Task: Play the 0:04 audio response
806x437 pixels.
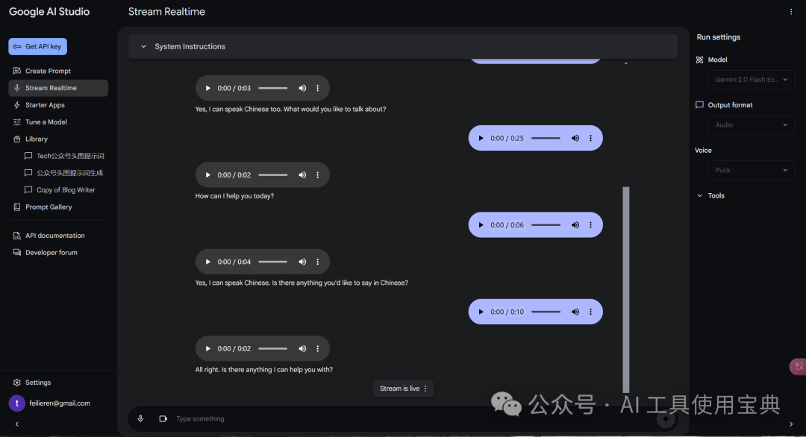Action: tap(208, 262)
